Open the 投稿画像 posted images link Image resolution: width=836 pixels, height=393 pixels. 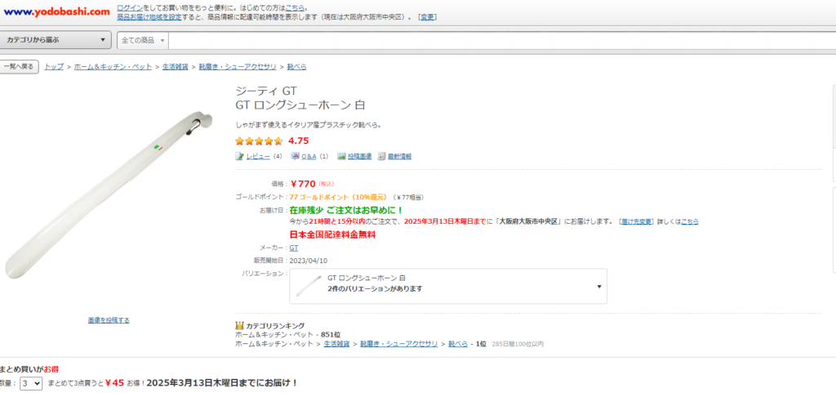(360, 156)
